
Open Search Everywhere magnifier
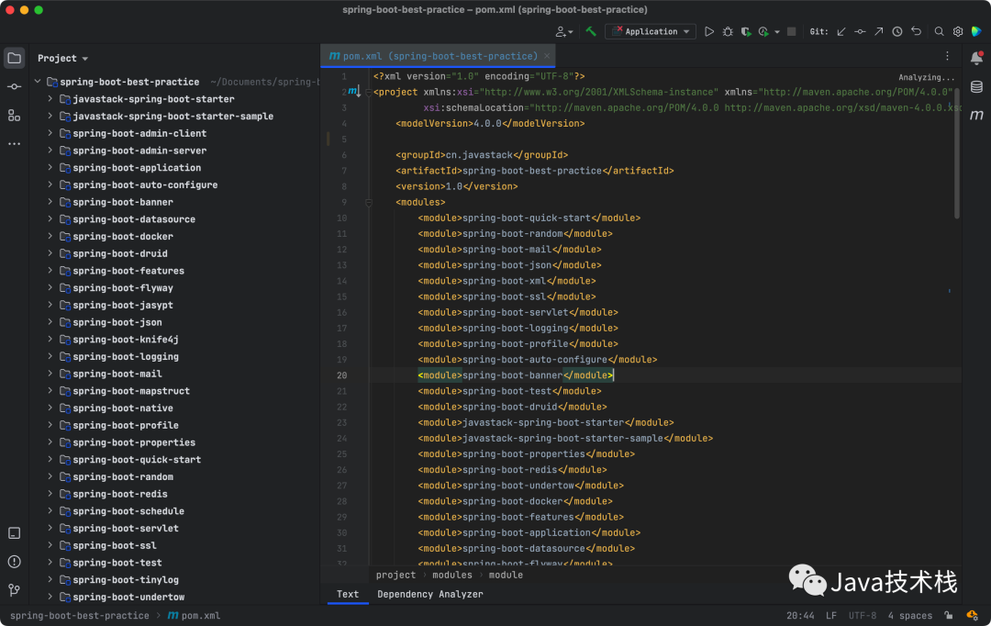tap(940, 31)
